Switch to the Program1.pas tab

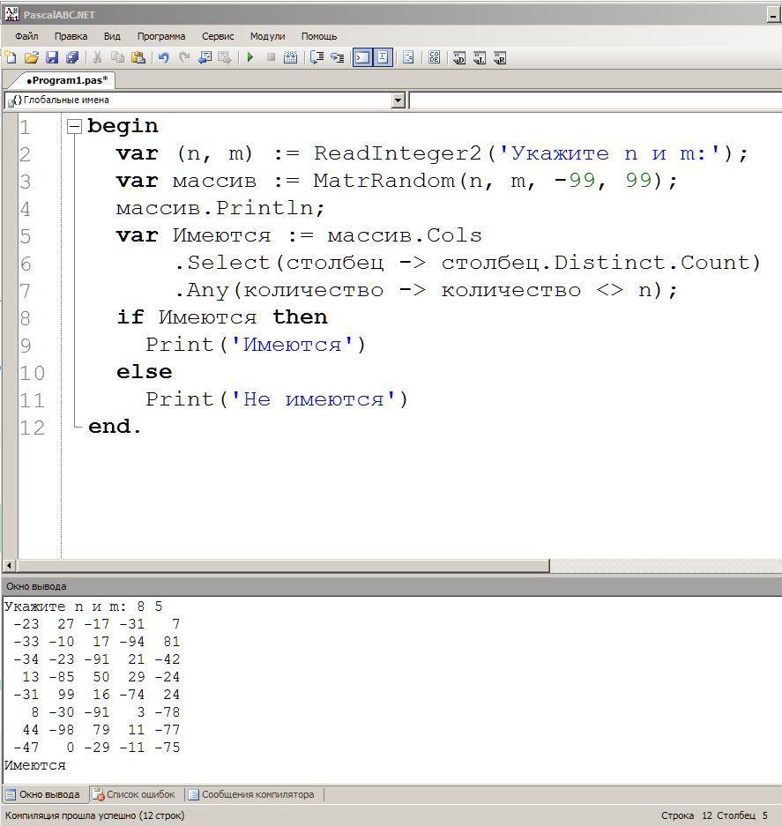(67, 80)
